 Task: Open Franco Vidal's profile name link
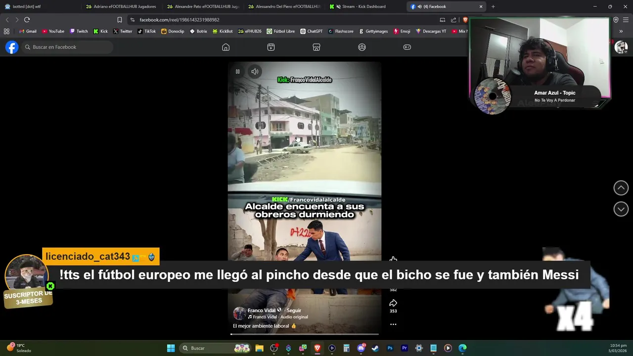pos(262,311)
